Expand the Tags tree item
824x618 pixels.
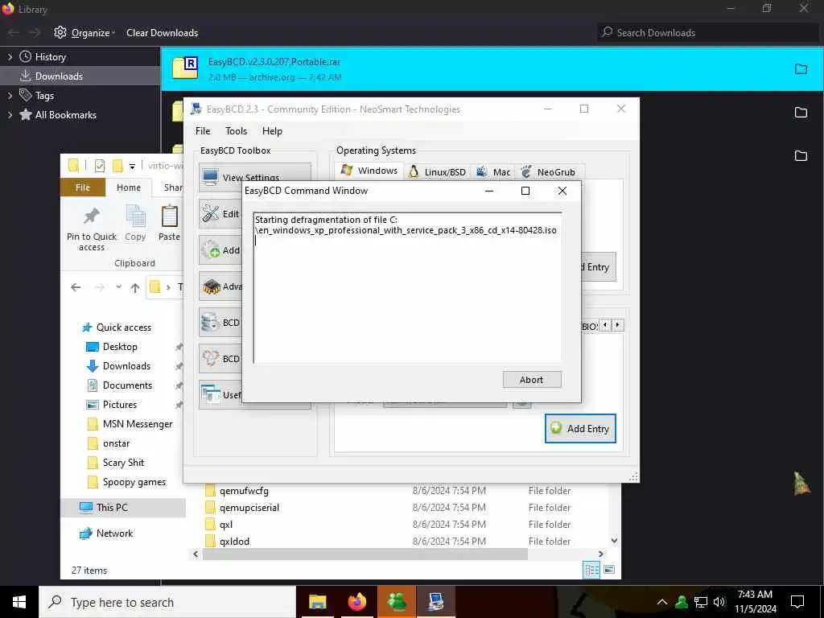[x=10, y=95]
